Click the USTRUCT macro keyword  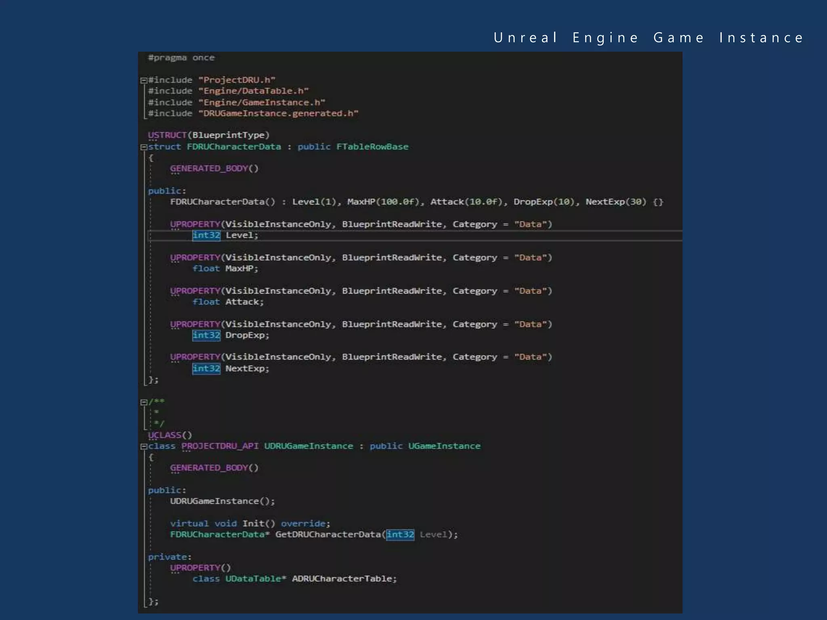coord(167,135)
